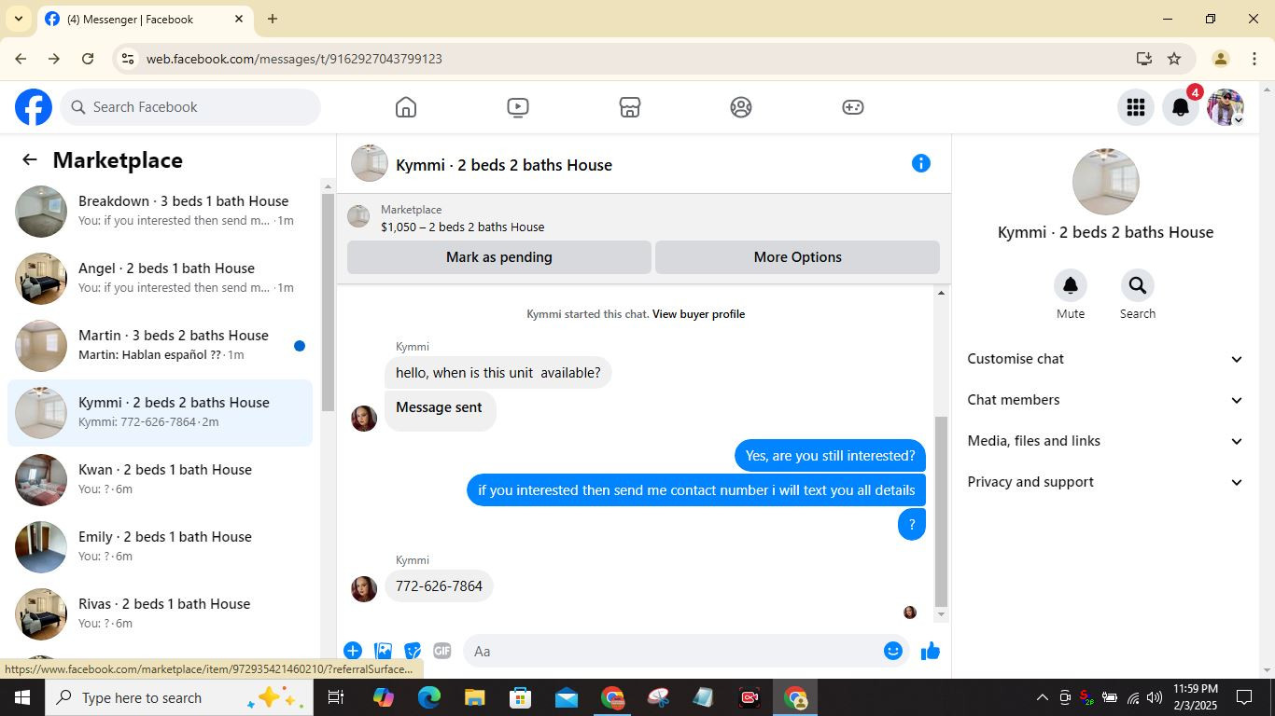Open the Gaming controller icon
Screen dimensions: 1275x716
click(853, 107)
